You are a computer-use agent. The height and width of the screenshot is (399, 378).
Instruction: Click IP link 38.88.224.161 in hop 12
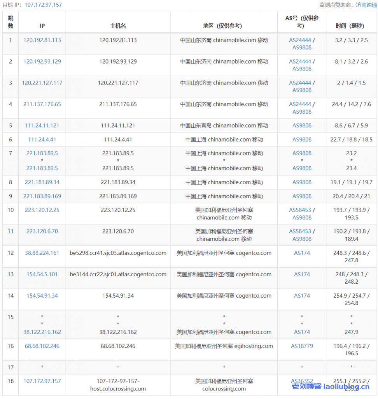pos(42,252)
